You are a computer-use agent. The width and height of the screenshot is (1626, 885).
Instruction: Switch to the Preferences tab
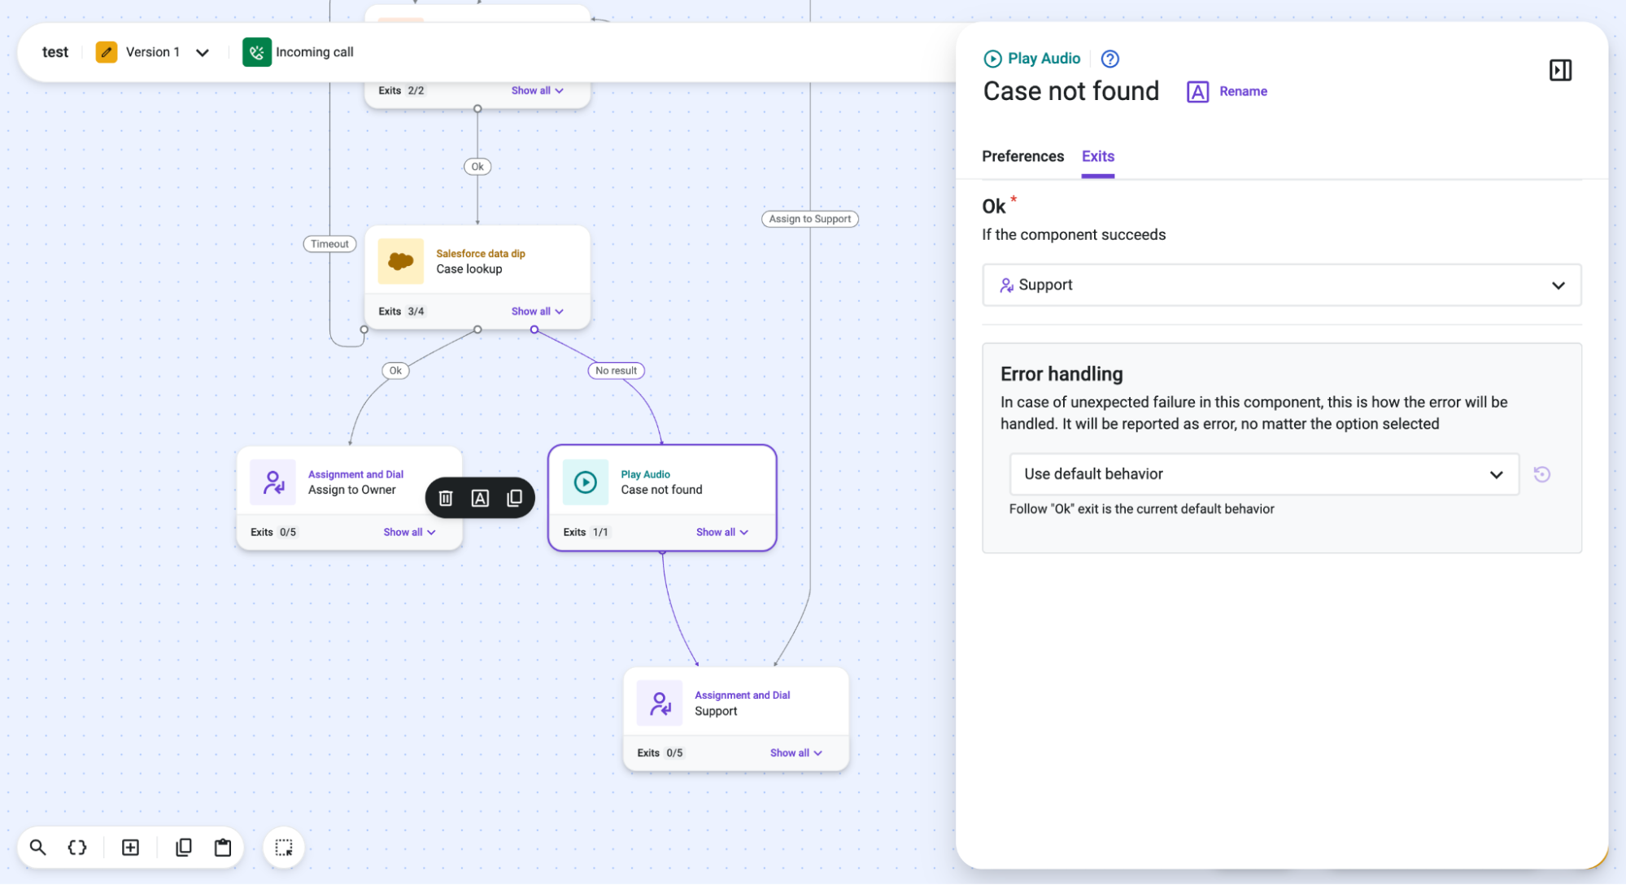(x=1022, y=156)
